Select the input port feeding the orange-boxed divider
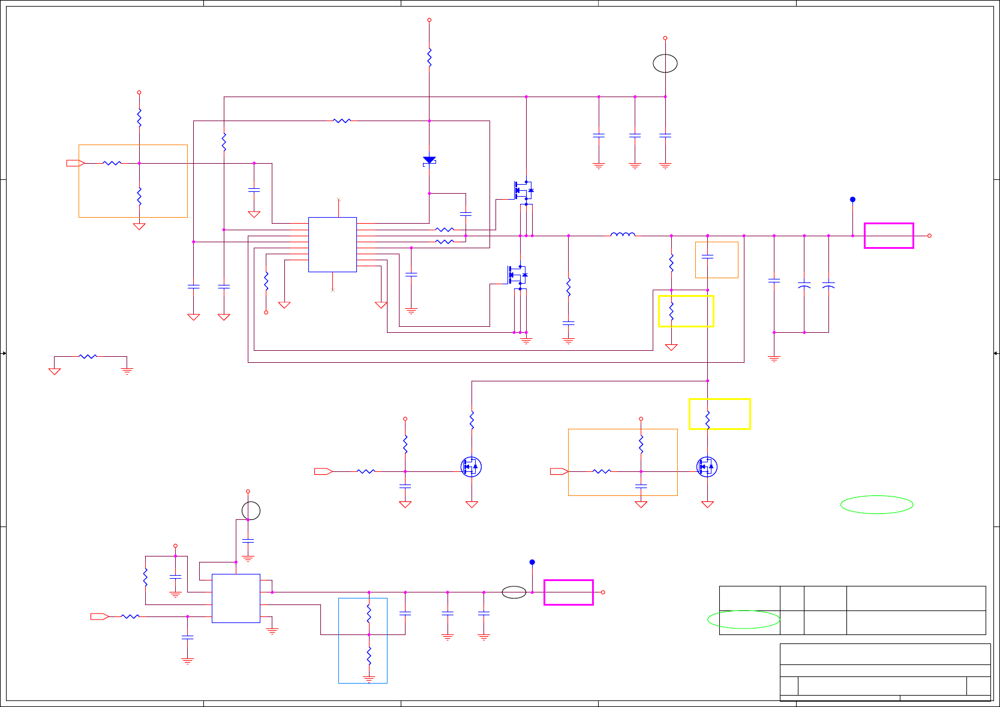This screenshot has width=1000, height=707. point(75,163)
